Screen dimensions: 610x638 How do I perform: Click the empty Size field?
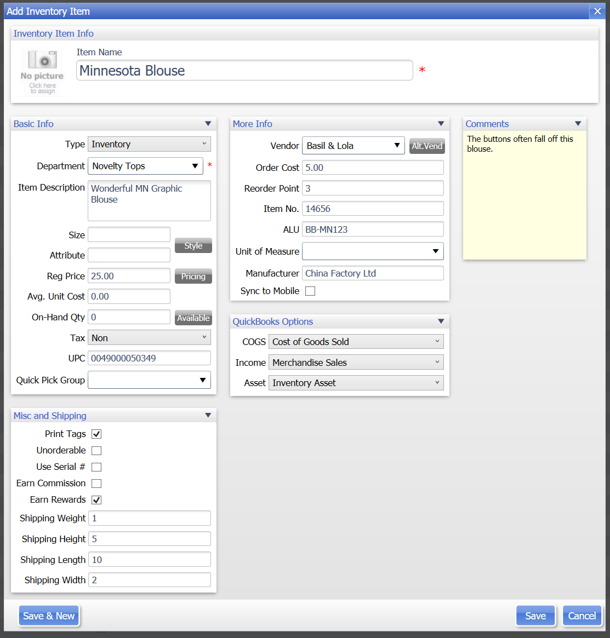click(129, 235)
